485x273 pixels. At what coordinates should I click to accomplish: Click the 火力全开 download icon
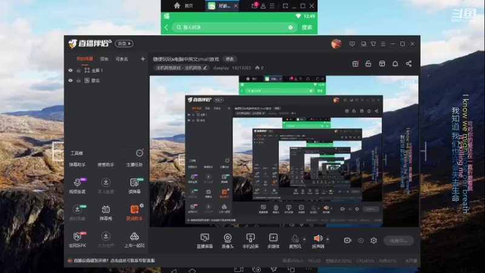point(105,236)
